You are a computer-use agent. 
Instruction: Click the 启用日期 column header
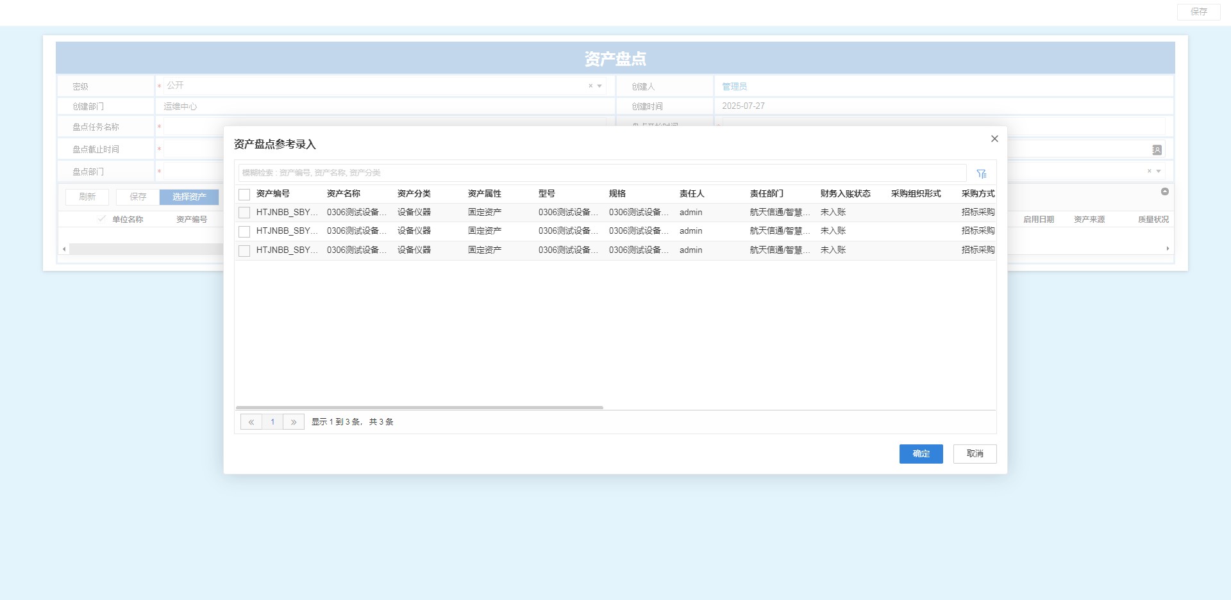pyautogui.click(x=1039, y=219)
